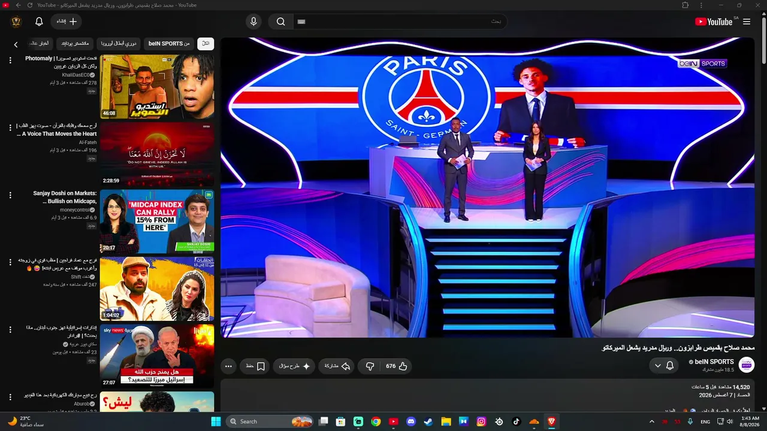767x431 pixels.
Task: Select the 'أخبار عالمية' filter chip
Action: coord(40,43)
